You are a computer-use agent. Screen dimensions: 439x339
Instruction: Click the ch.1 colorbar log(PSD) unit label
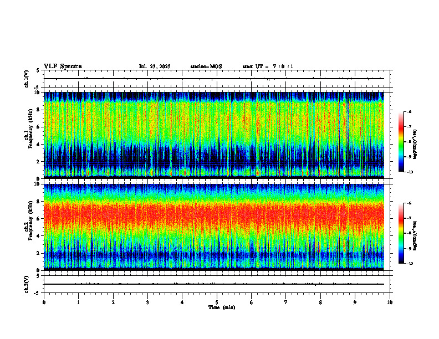[415, 144]
